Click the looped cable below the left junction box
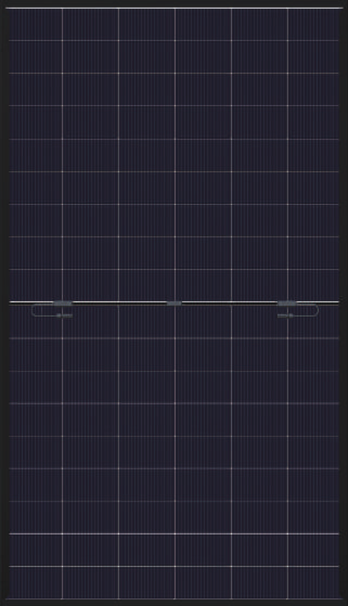Screen dimensions: 348x606 [x=44, y=310]
